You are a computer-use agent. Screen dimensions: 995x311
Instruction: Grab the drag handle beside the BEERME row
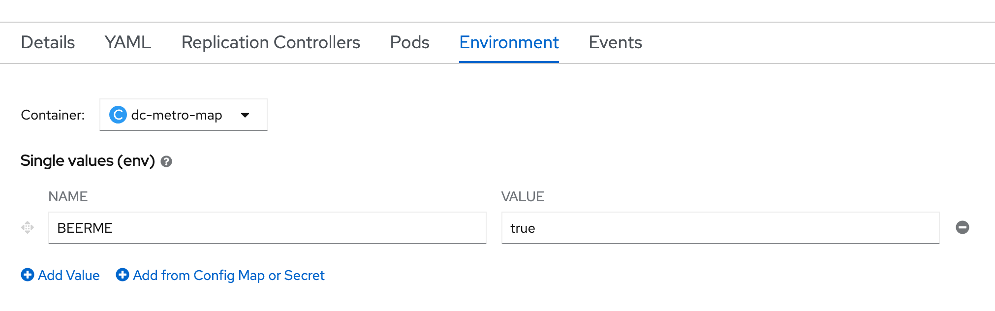click(x=28, y=227)
